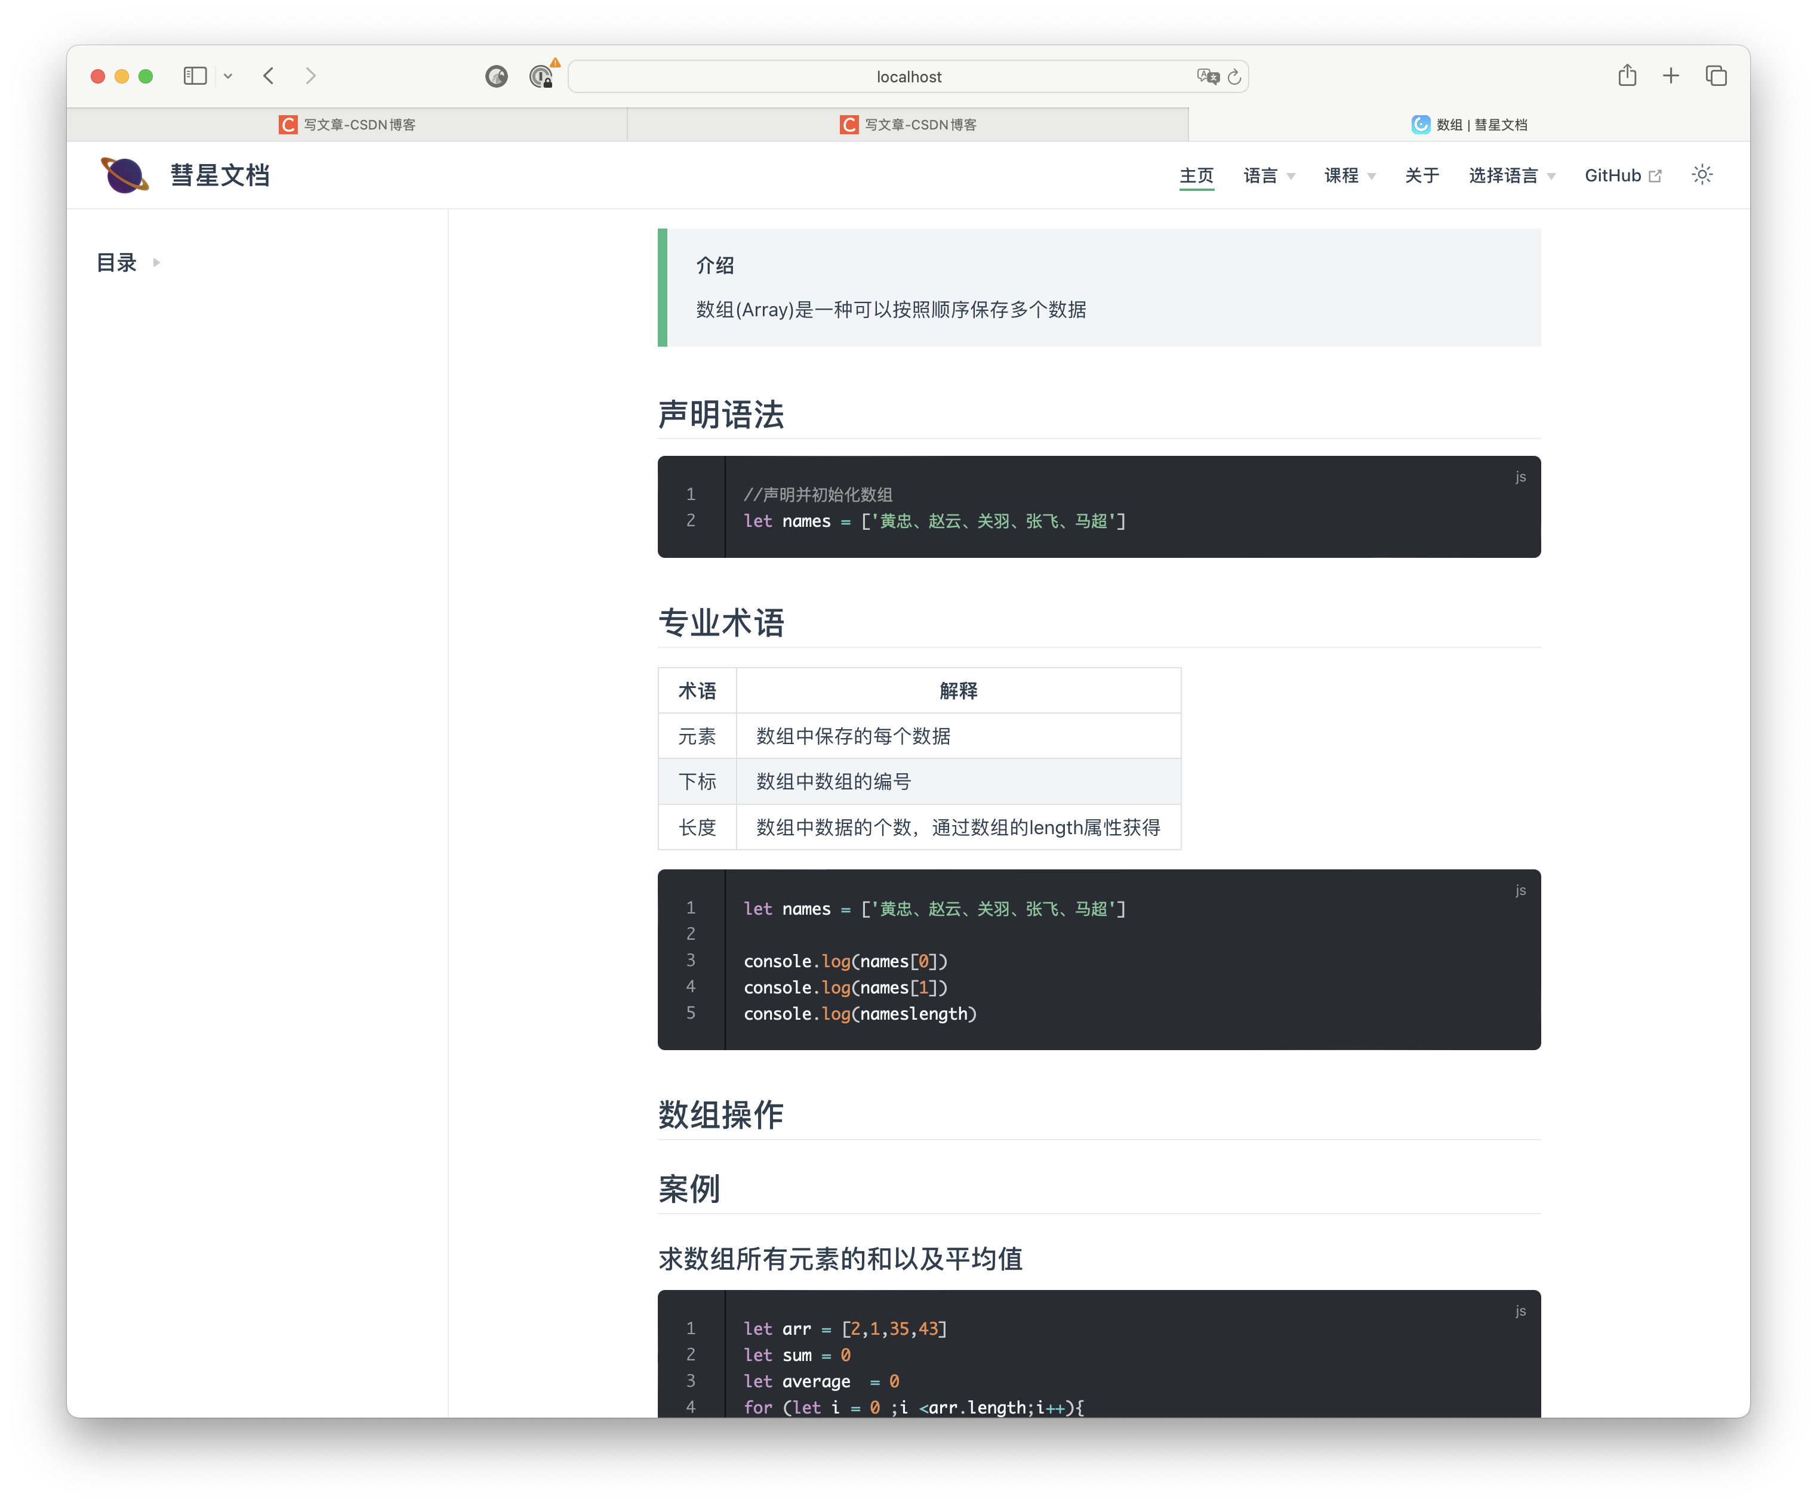This screenshot has height=1506, width=1817.
Task: Open a new tab with plus
Action: 1671,76
